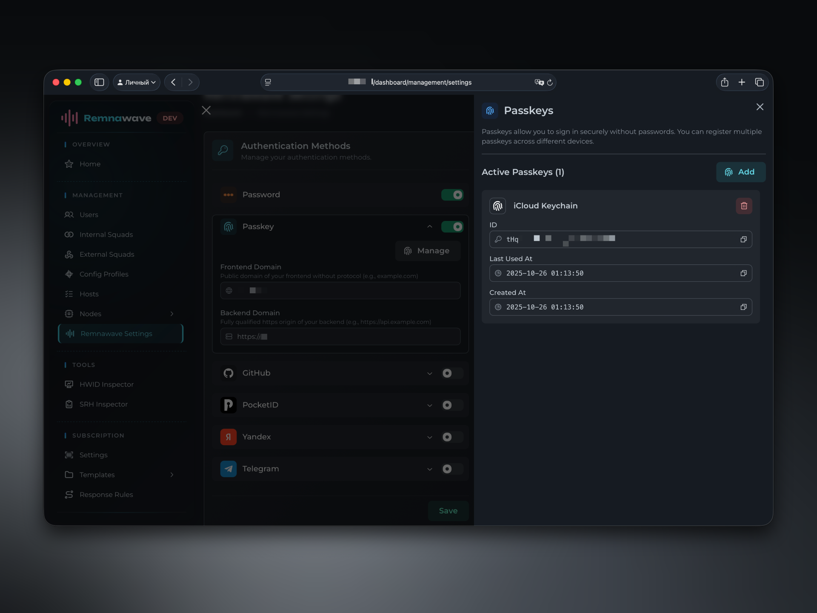Expand the Yandex section chevron

click(x=429, y=437)
